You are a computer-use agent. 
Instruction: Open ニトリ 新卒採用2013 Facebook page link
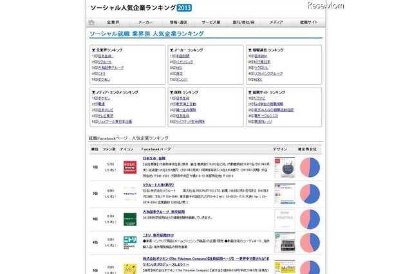[x=158, y=235]
